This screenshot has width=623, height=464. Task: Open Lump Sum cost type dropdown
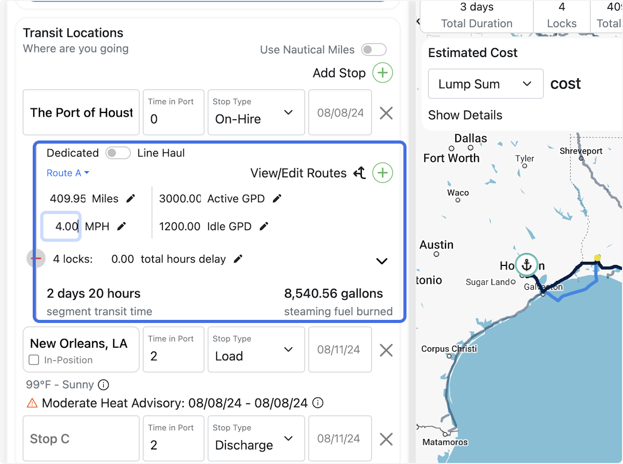485,84
